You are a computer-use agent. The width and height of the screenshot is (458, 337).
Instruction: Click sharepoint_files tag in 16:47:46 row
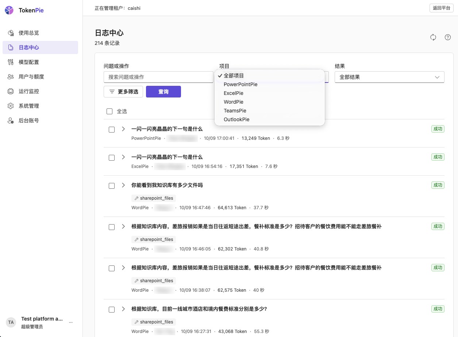click(154, 198)
